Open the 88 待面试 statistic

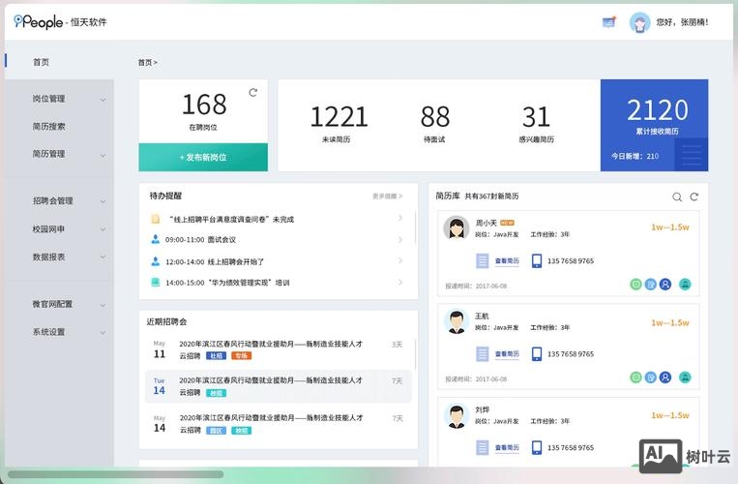(x=435, y=122)
